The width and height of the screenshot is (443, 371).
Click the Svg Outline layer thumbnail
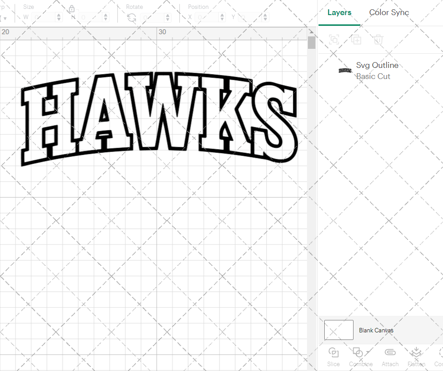345,70
